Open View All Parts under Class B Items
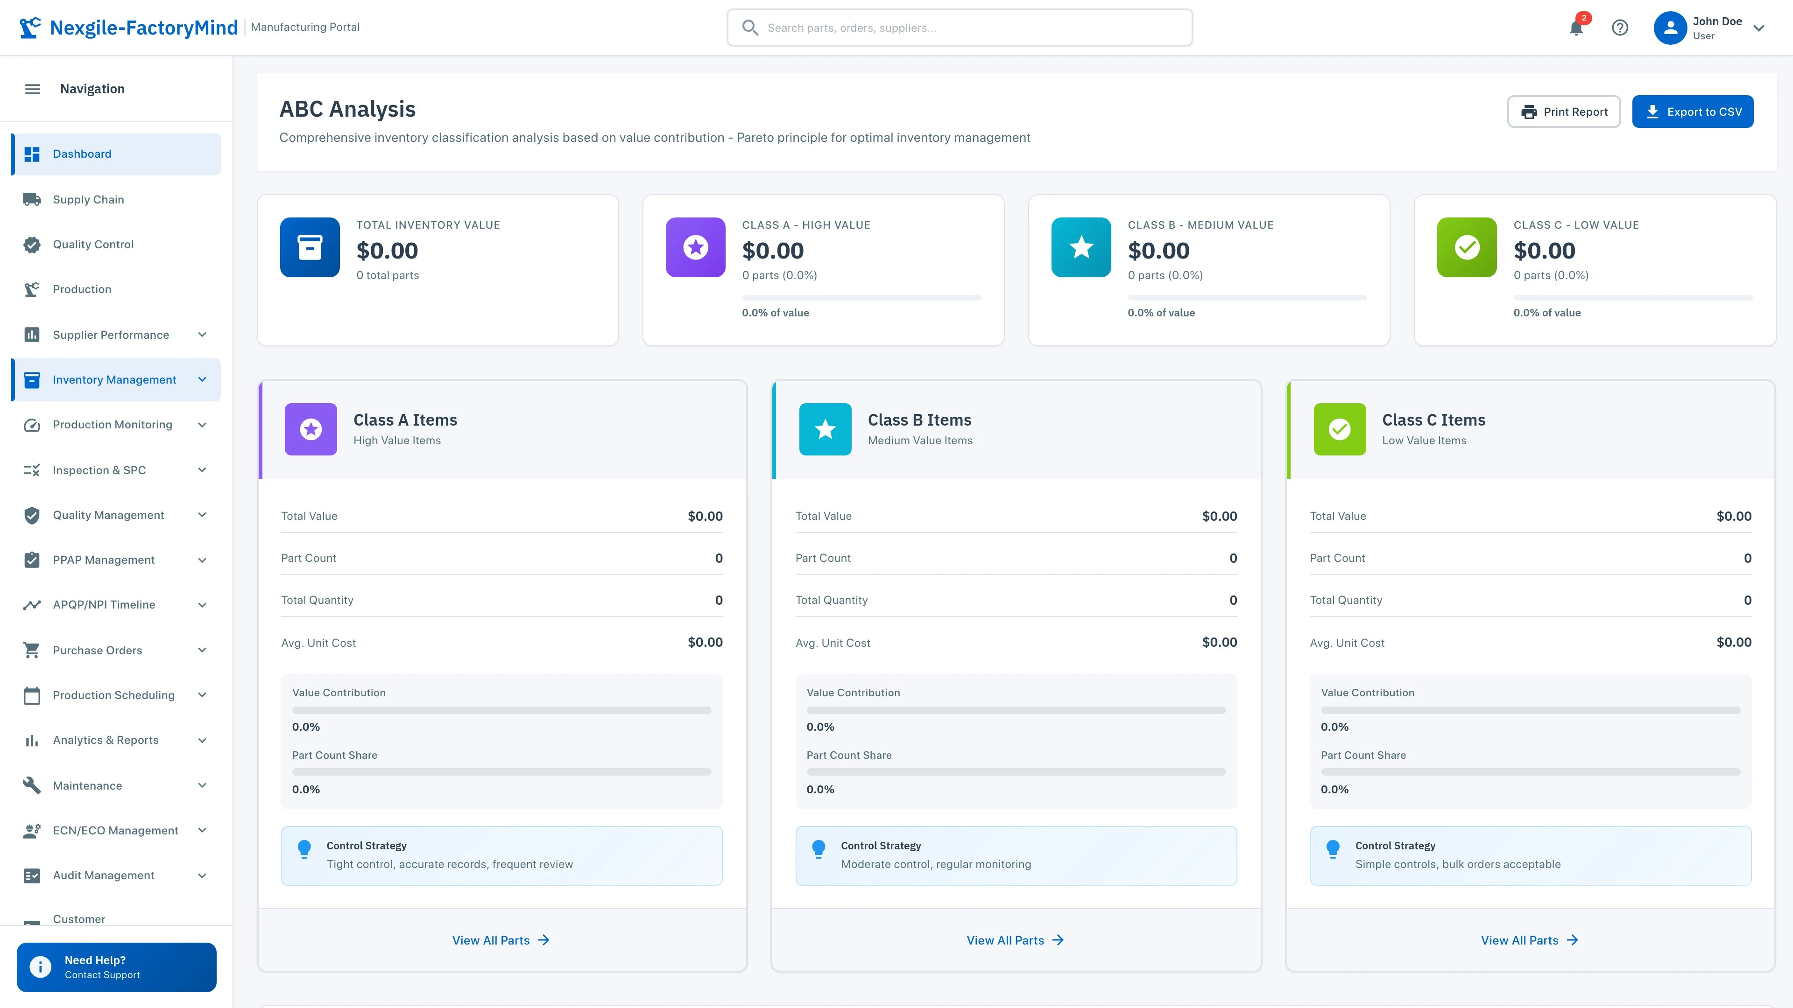Screen dimensions: 1793x1008 click(x=1016, y=940)
